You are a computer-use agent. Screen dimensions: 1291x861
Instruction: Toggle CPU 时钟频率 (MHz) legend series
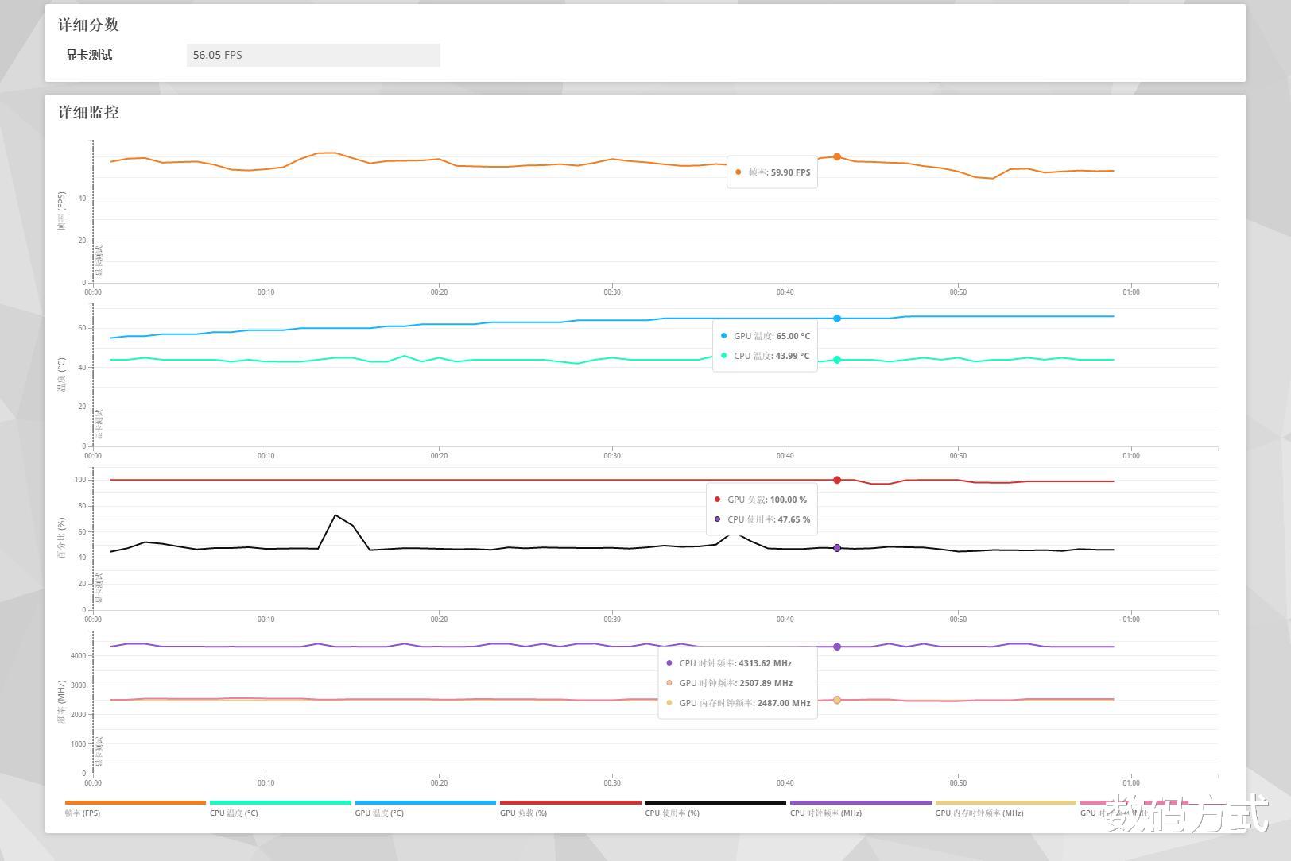(x=826, y=813)
